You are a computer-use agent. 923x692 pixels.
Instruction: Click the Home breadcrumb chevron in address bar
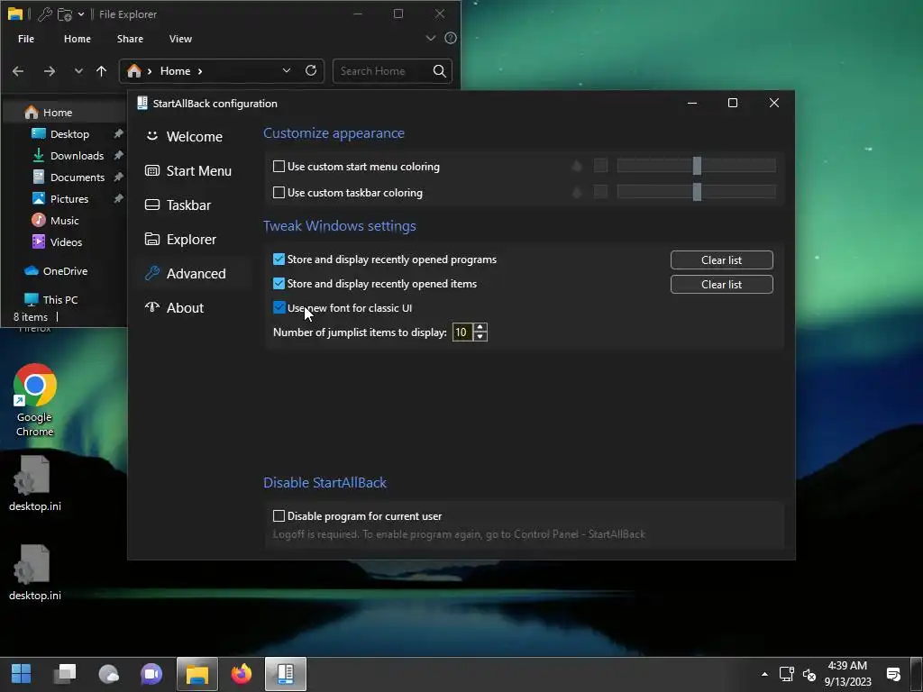point(200,71)
